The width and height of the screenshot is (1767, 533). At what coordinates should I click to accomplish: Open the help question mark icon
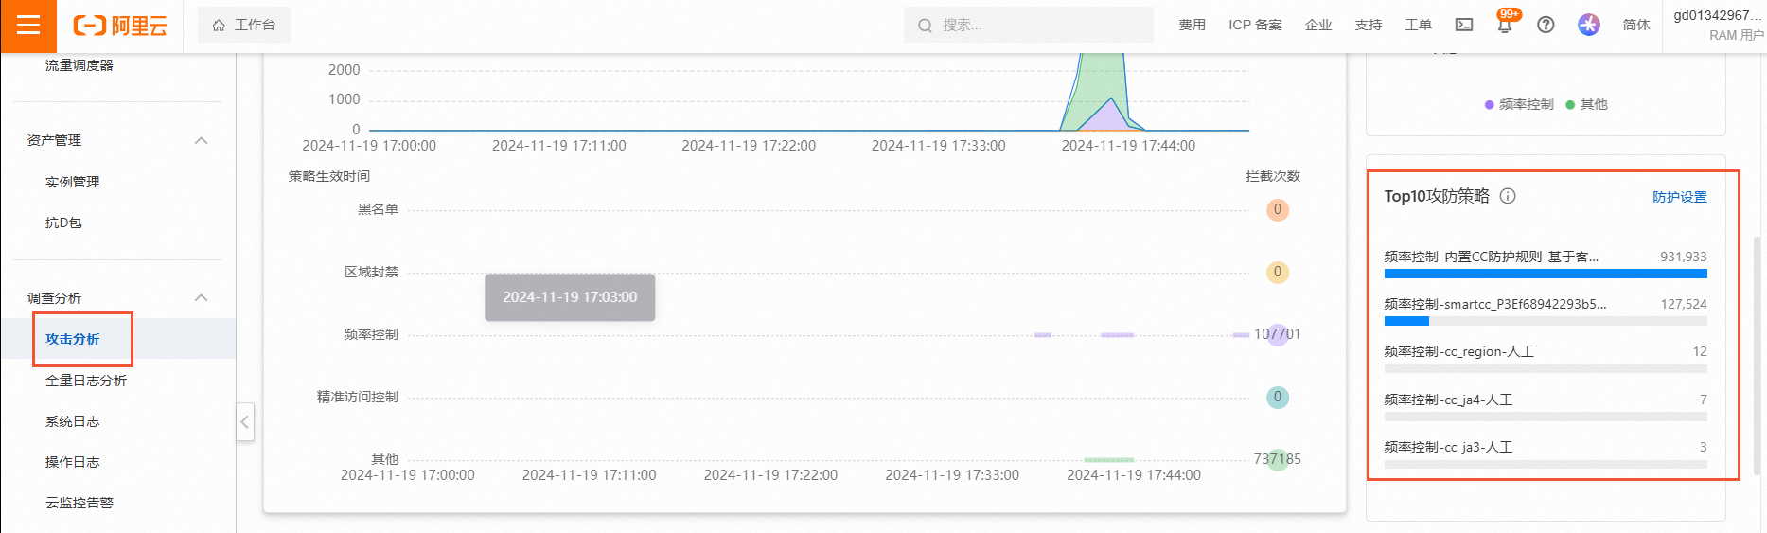(1546, 25)
